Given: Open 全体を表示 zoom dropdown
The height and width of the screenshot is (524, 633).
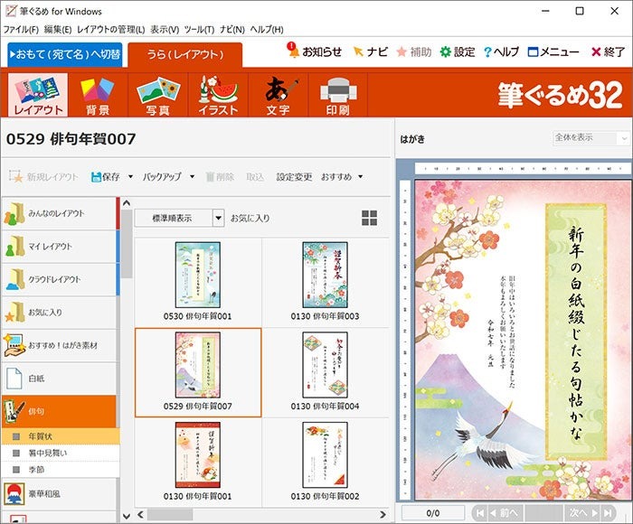Looking at the screenshot, I should (x=624, y=138).
